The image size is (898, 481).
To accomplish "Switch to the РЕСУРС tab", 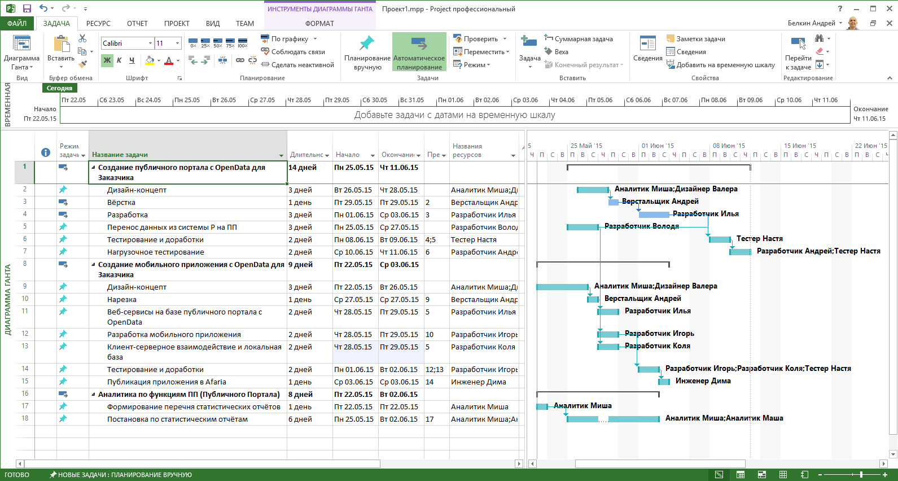I will pos(98,23).
